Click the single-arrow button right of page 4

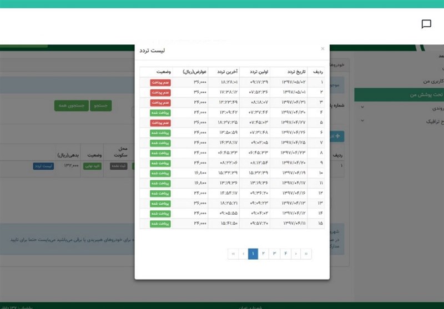pos(295,254)
